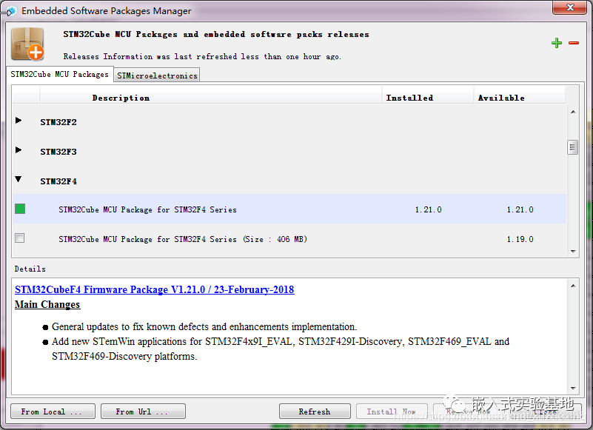Click the green plus expand-all icon

[x=557, y=43]
